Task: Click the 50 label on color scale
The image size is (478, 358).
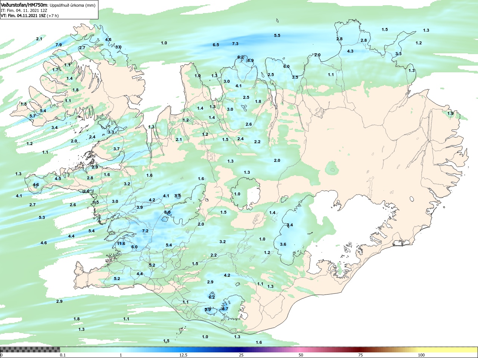Action: [301, 355]
